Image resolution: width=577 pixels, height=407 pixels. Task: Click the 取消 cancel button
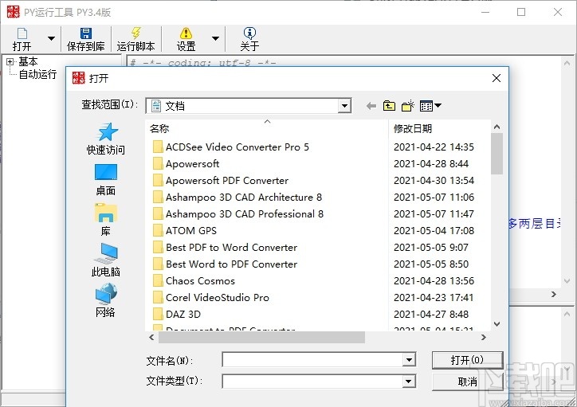(467, 382)
